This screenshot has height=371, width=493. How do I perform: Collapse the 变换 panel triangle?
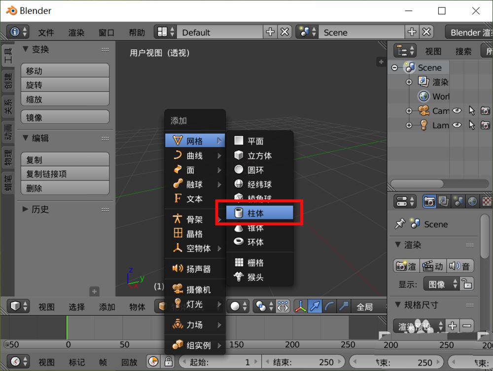coord(26,49)
